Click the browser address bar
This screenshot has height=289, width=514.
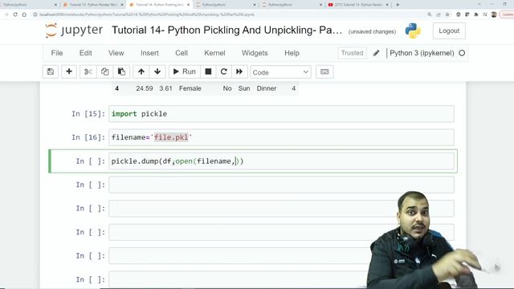click(230, 14)
